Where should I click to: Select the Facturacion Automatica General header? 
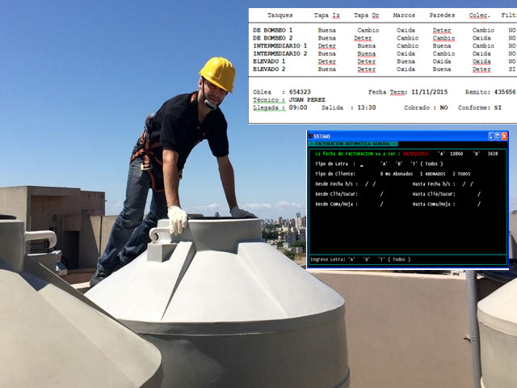tap(352, 144)
